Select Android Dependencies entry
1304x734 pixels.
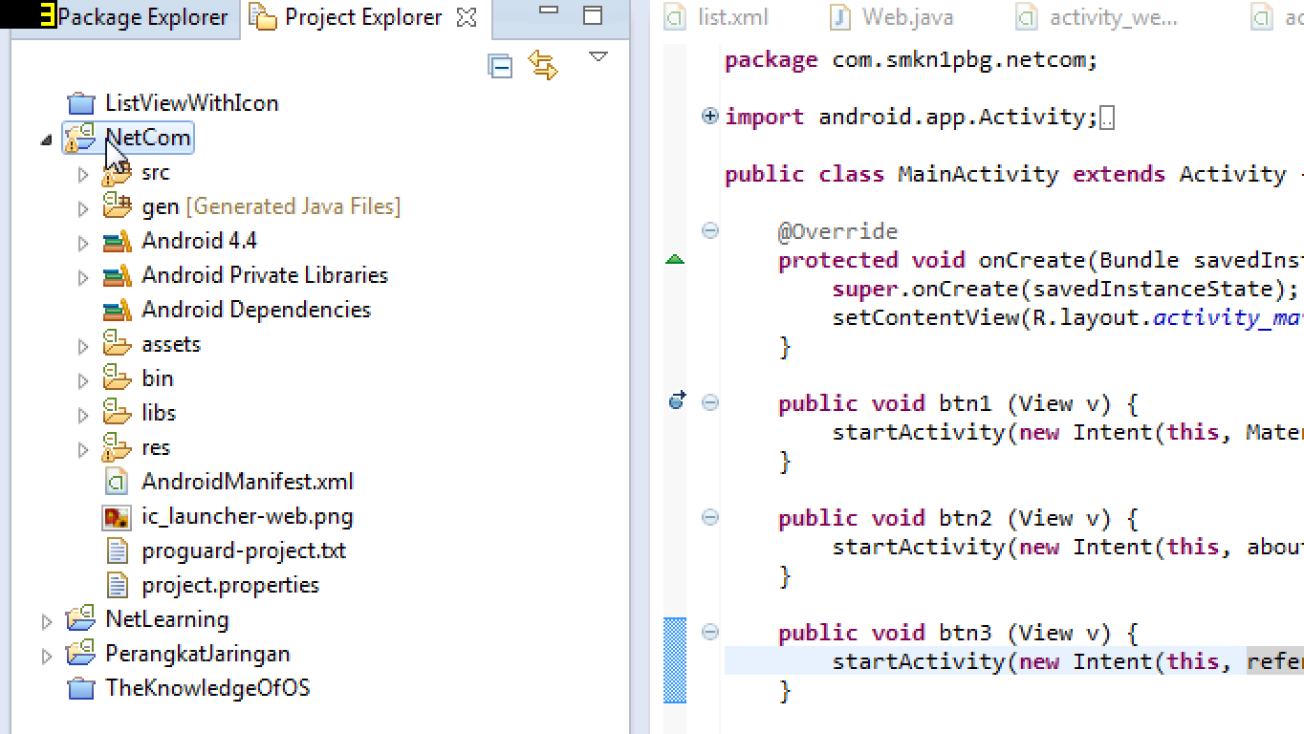[x=256, y=310]
